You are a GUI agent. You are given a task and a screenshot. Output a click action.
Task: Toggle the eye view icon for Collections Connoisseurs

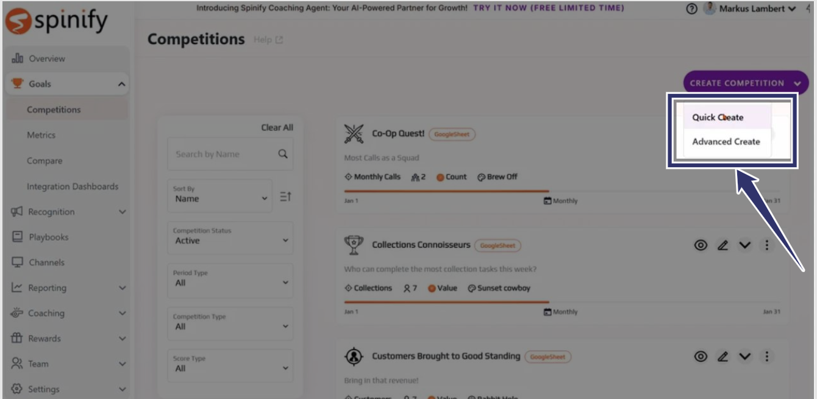click(701, 245)
